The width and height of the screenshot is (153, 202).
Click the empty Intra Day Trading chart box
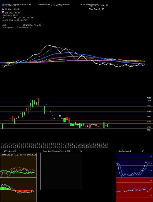point(61,171)
